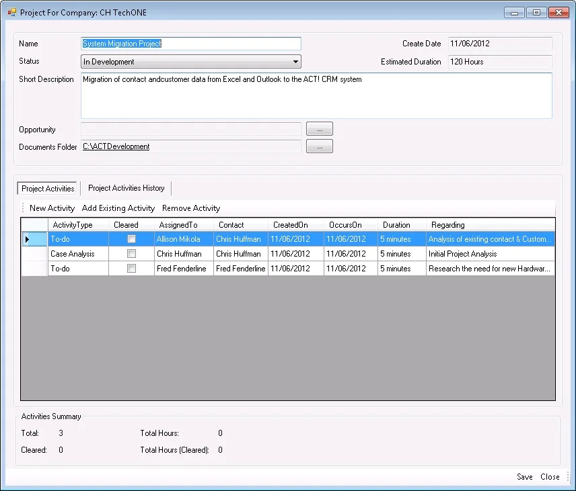
Task: Click the project window title bar icon
Action: click(12, 13)
